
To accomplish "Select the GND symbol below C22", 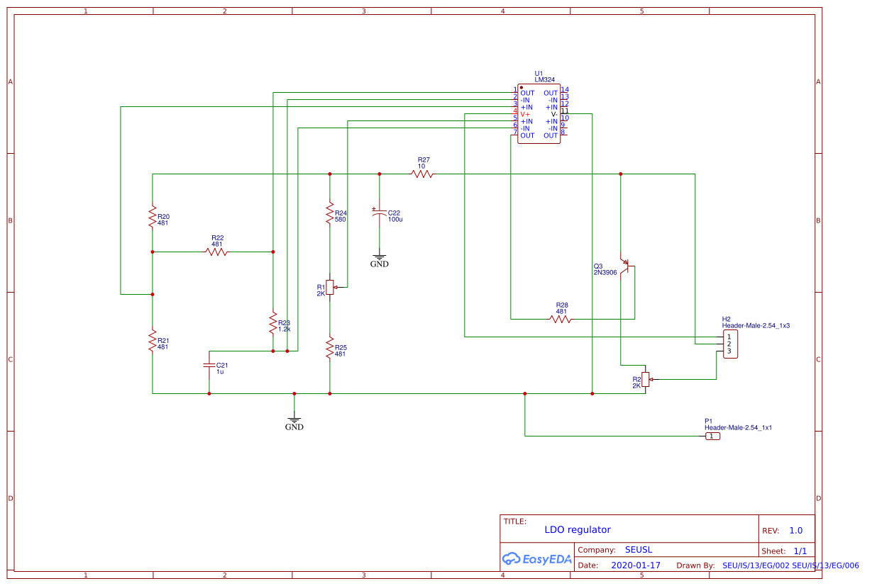I will coord(379,258).
